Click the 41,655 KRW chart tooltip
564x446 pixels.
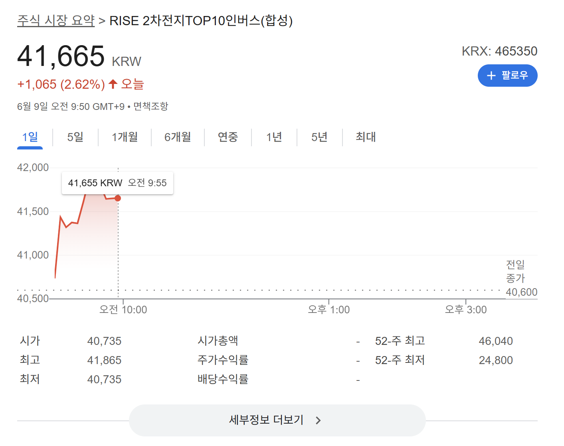point(117,183)
